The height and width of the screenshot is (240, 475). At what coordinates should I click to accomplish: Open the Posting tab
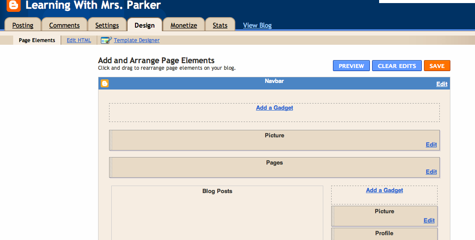tap(23, 25)
